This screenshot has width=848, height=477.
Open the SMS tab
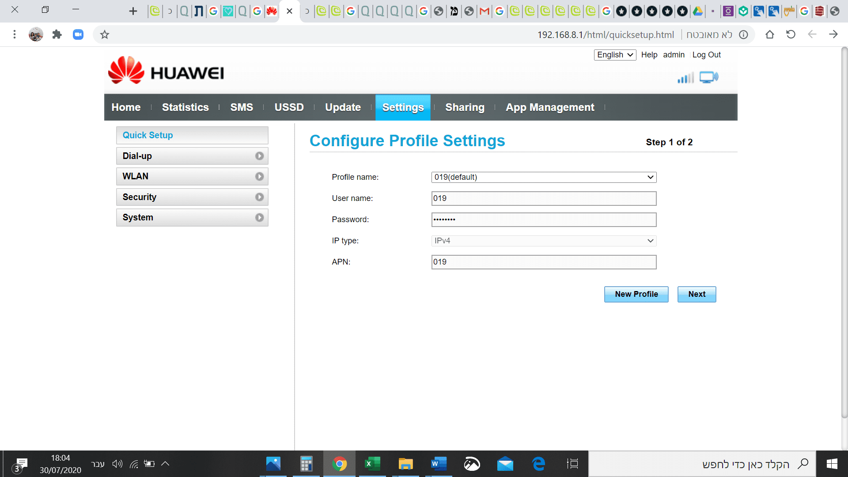coord(242,107)
